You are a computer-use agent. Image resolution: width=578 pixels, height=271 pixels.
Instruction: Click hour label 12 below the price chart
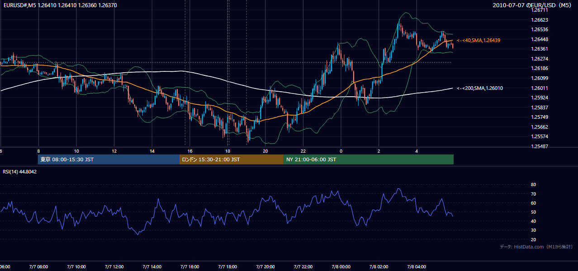pyautogui.click(x=114, y=151)
